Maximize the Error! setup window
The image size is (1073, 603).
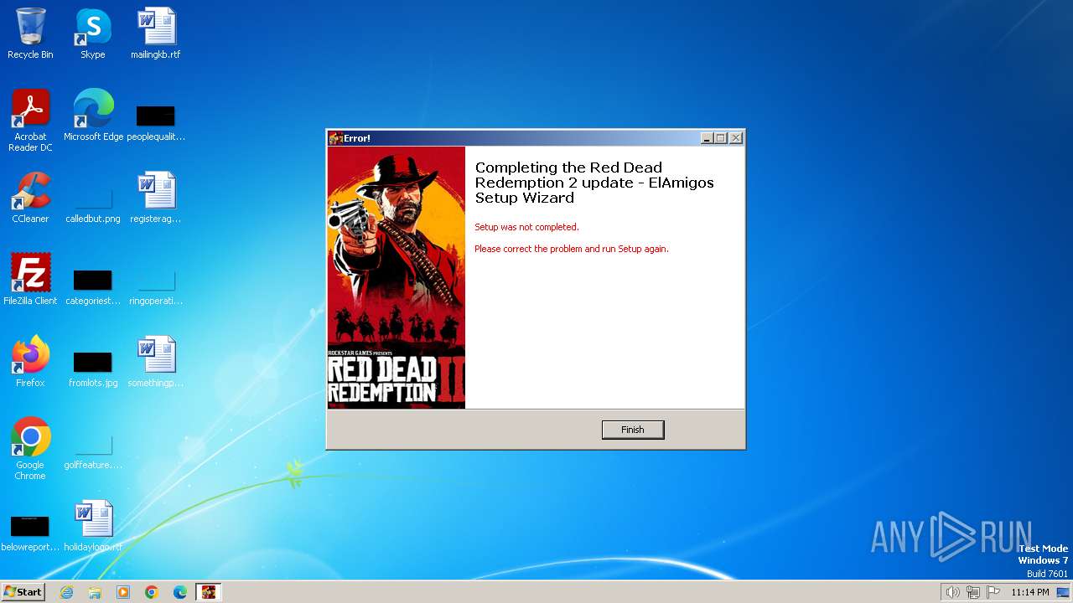(721, 138)
